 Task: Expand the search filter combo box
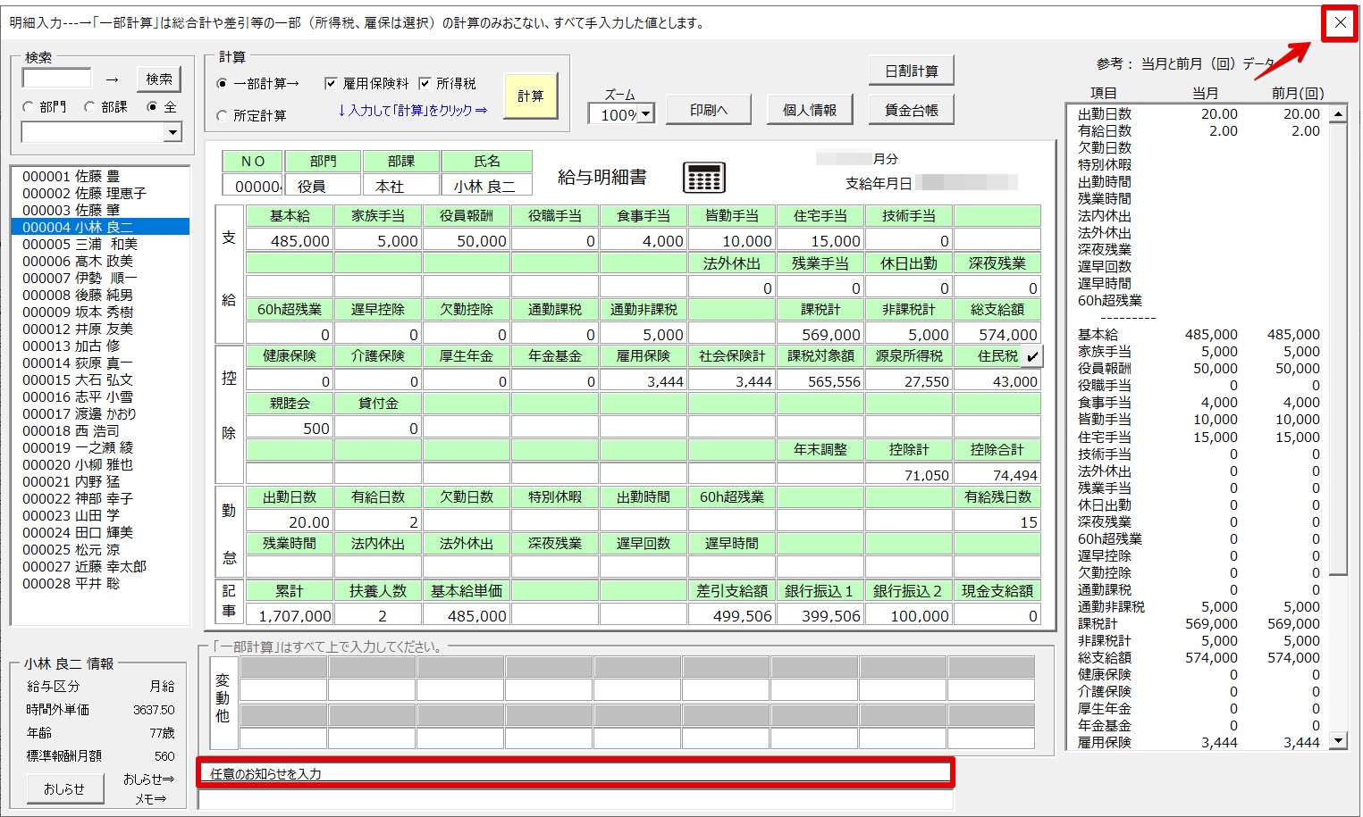(x=172, y=132)
